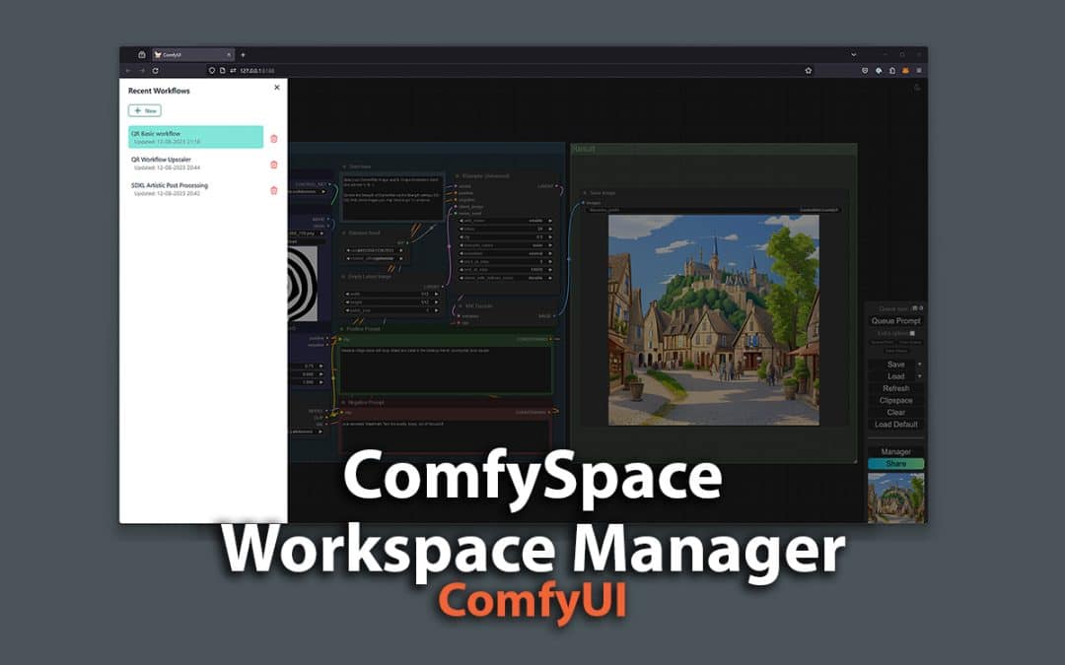This screenshot has width=1065, height=665.
Task: Go back in browser history
Action: (128, 71)
